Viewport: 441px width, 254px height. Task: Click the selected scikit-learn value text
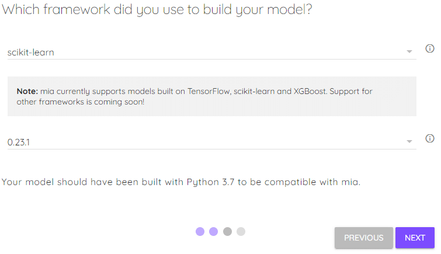[x=30, y=53]
